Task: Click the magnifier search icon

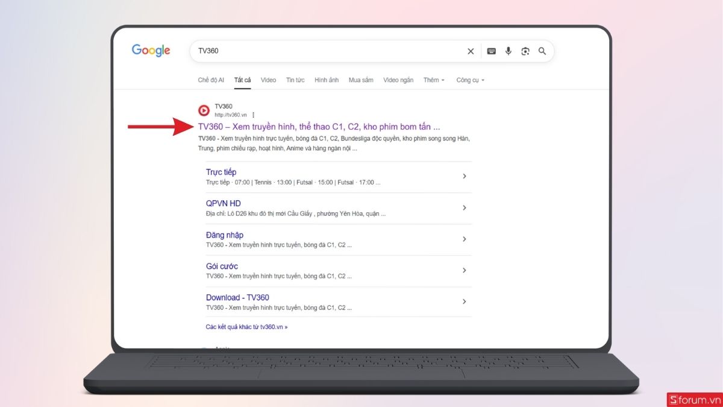Action: 542,51
